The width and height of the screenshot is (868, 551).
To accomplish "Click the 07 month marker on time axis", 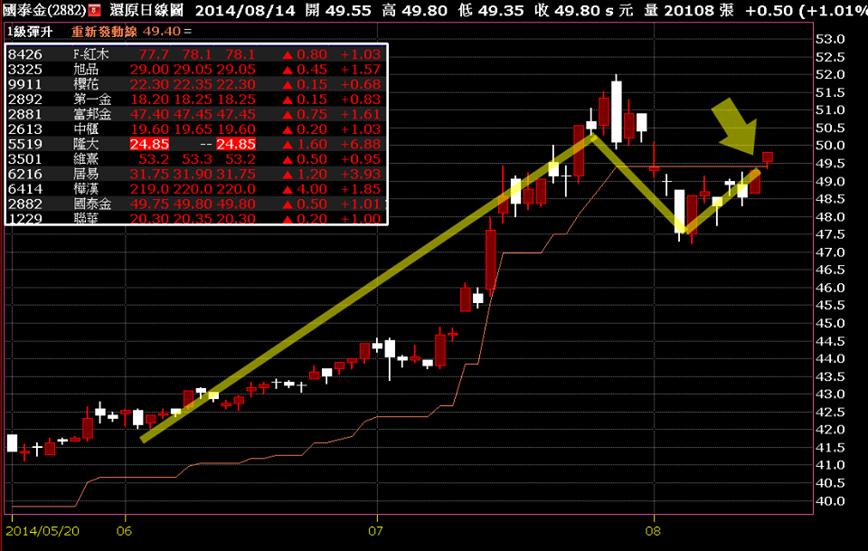I will (375, 531).
